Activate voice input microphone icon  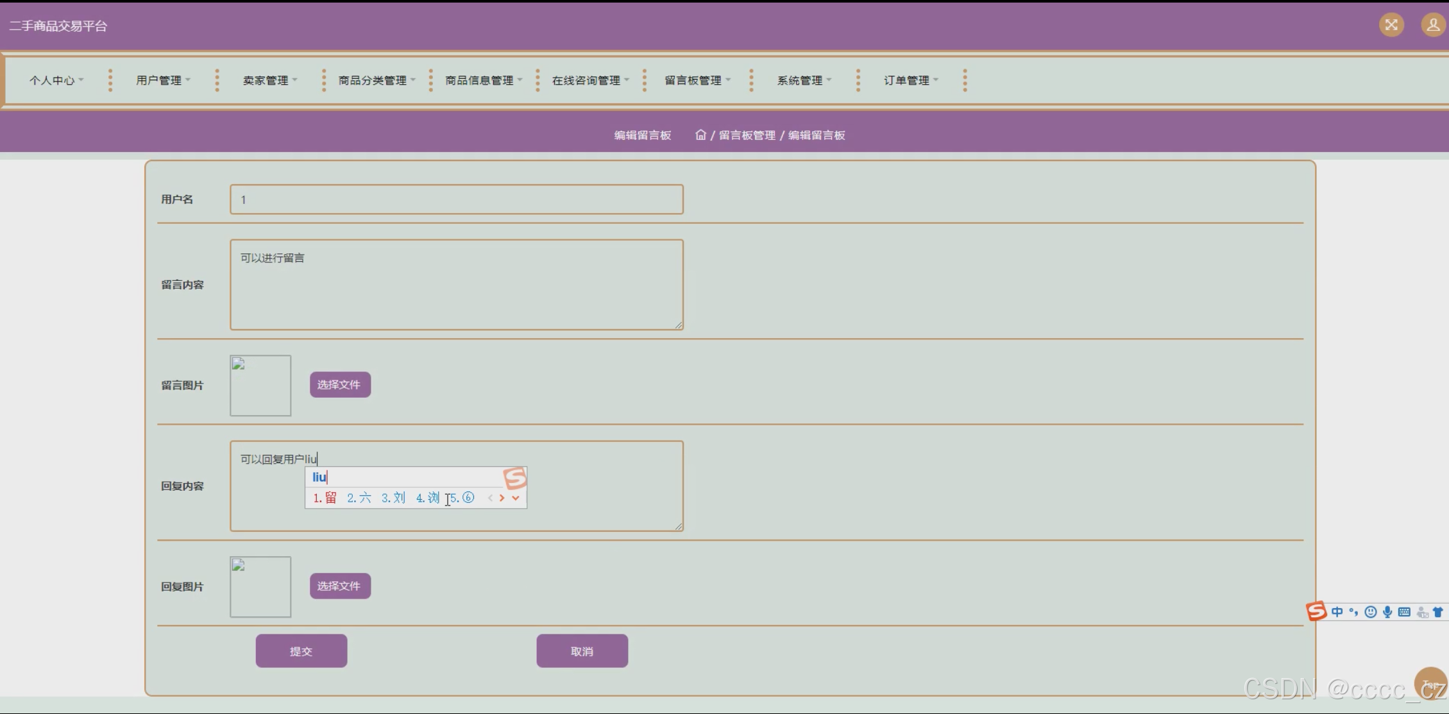(x=1387, y=612)
